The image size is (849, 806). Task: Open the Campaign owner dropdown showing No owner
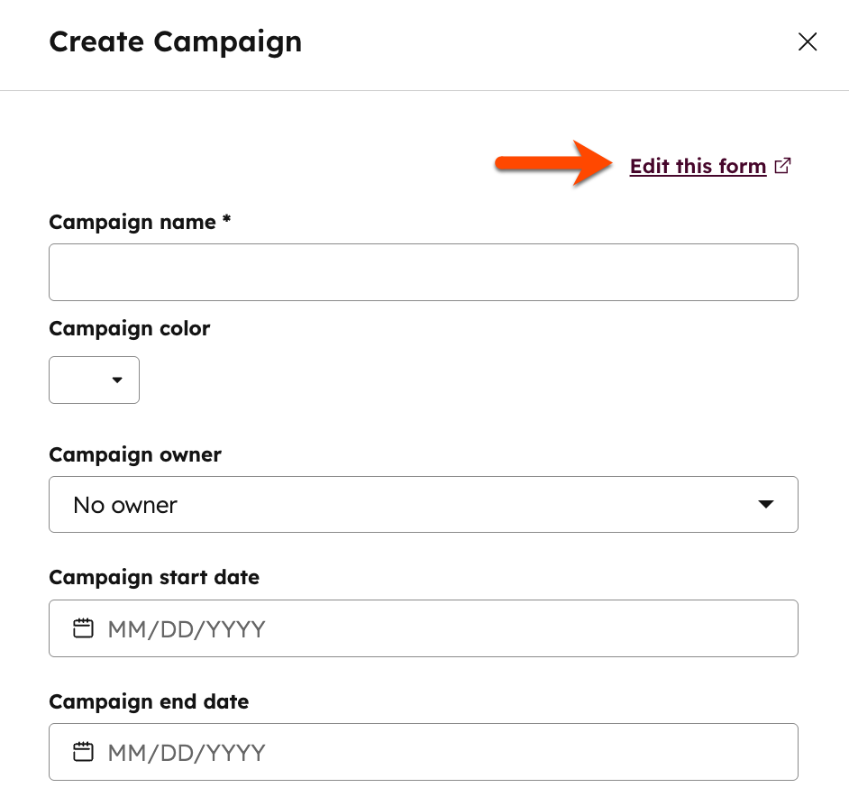tap(424, 505)
